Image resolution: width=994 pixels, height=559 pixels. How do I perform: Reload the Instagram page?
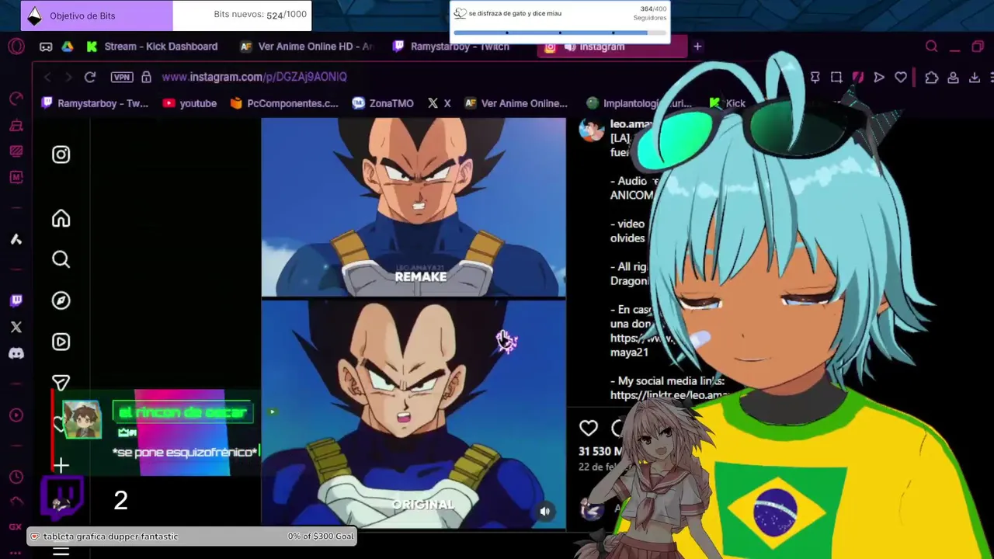coord(90,77)
